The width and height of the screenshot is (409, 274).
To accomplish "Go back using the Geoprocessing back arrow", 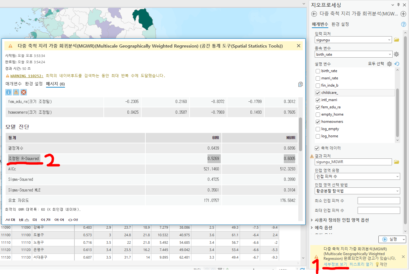I will pyautogui.click(x=314, y=14).
